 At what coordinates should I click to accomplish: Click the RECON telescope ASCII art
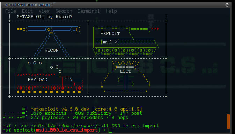tap(49, 41)
